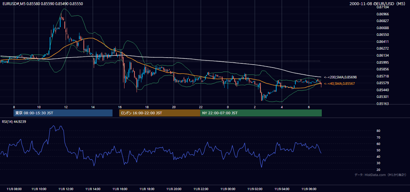Screen dimensions: 410x192
Task: Click the RSI(14) 44.9239 indicator label
Action: [14, 122]
